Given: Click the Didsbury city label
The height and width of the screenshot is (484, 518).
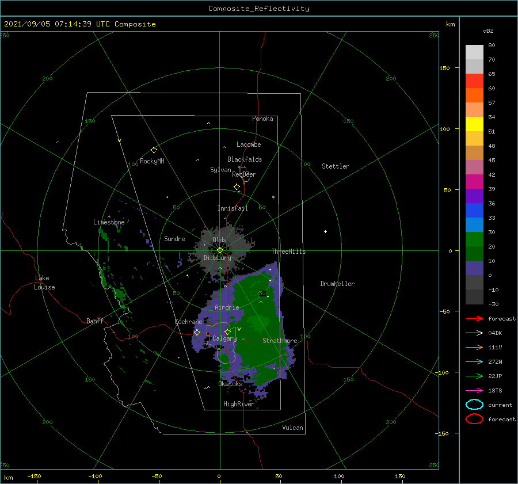Looking at the screenshot, I should pos(217,258).
